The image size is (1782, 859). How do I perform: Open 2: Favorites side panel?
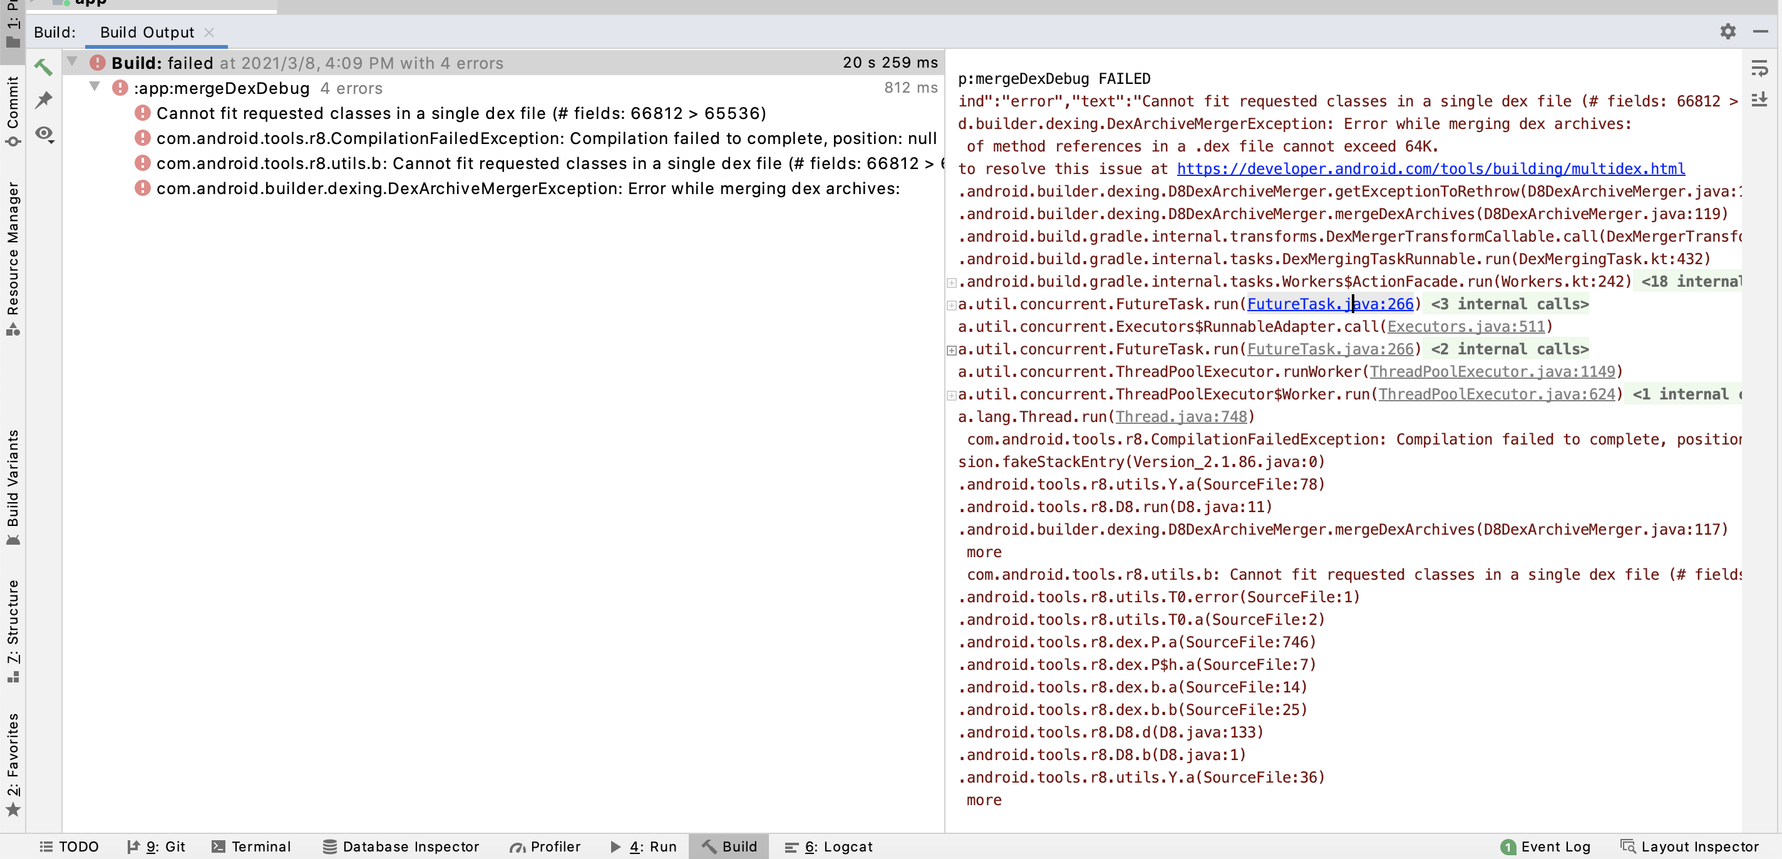(x=13, y=764)
